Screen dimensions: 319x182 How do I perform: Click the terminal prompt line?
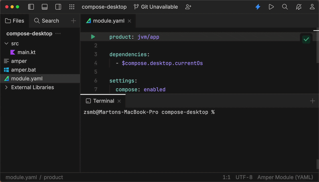point(149,112)
